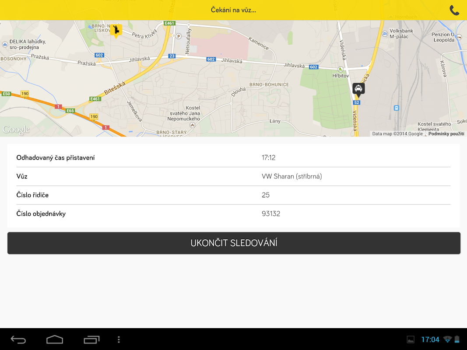Tap the picture notification icon in the status bar
467x350 pixels.
click(411, 339)
